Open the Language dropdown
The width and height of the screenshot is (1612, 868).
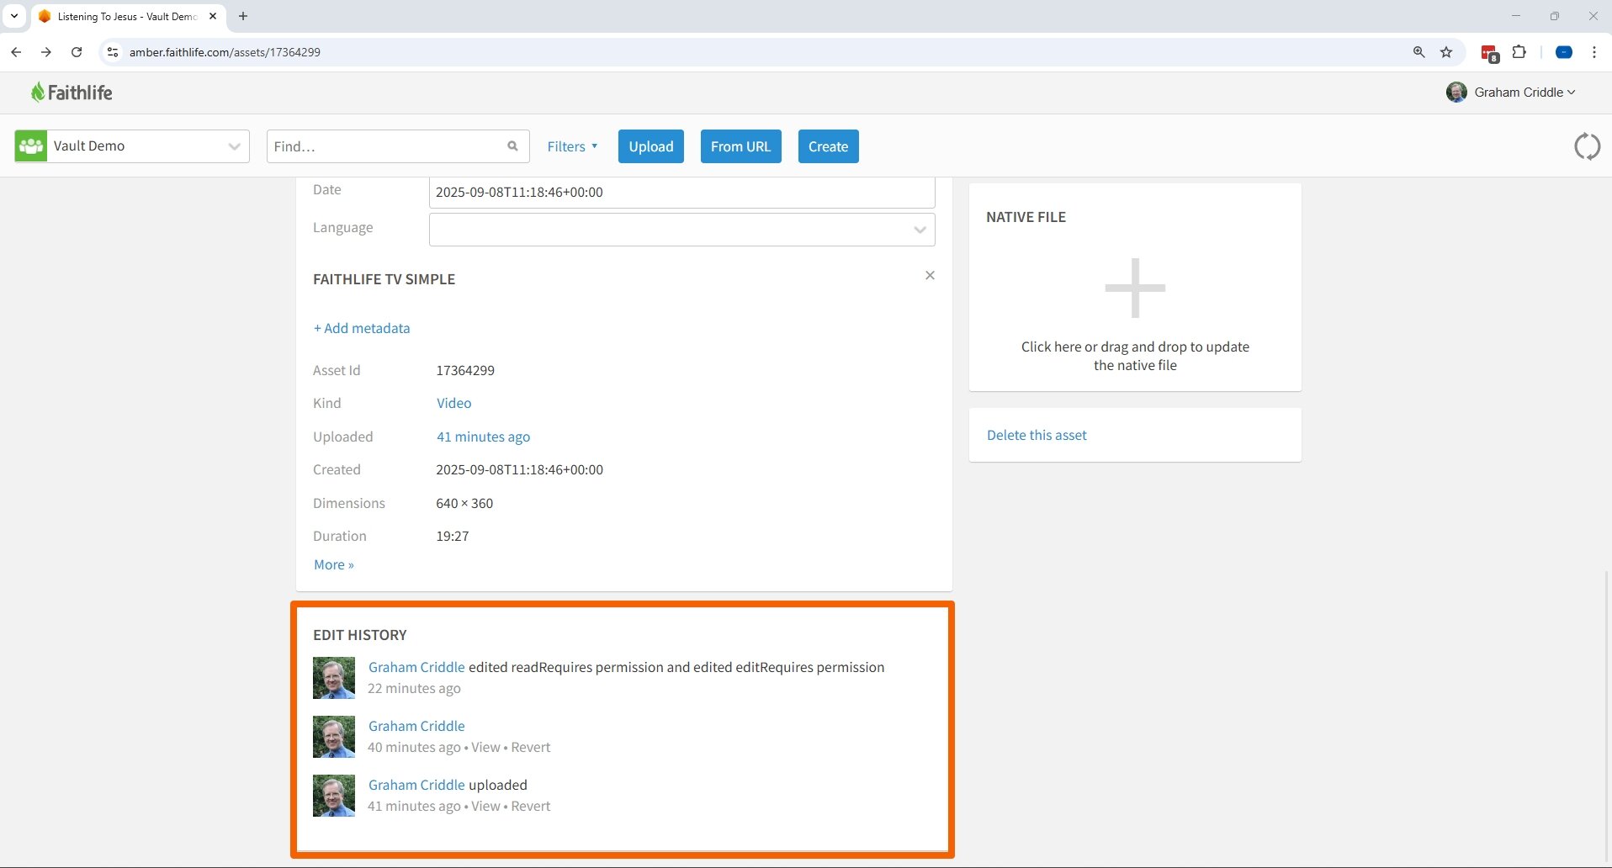[681, 230]
